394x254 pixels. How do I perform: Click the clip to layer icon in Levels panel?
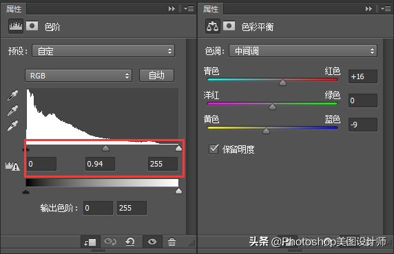point(90,242)
